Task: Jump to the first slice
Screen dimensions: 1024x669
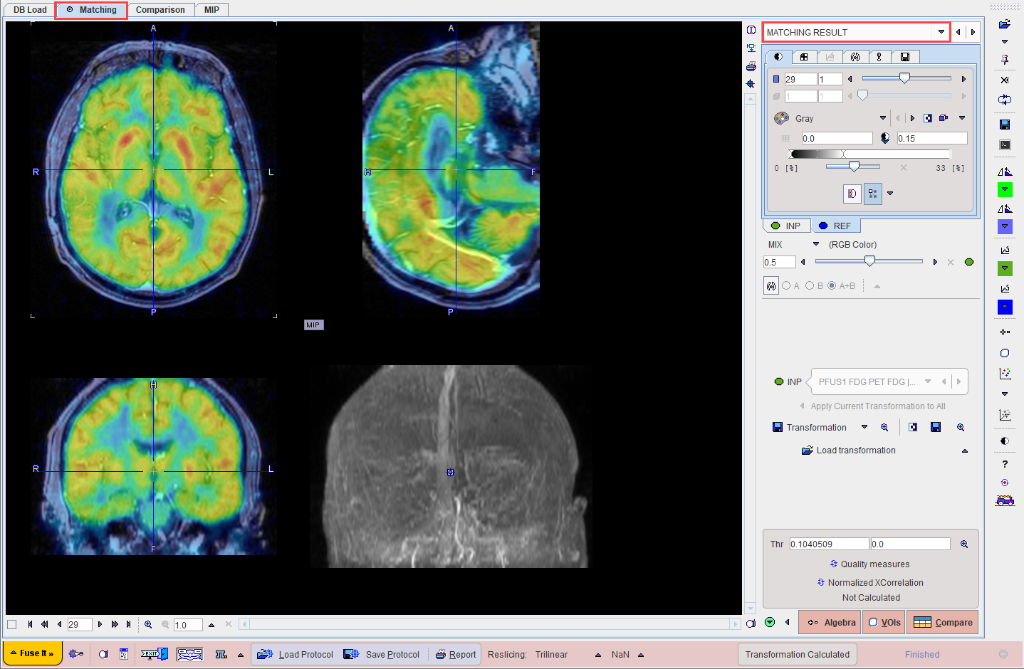Action: pyautogui.click(x=30, y=624)
